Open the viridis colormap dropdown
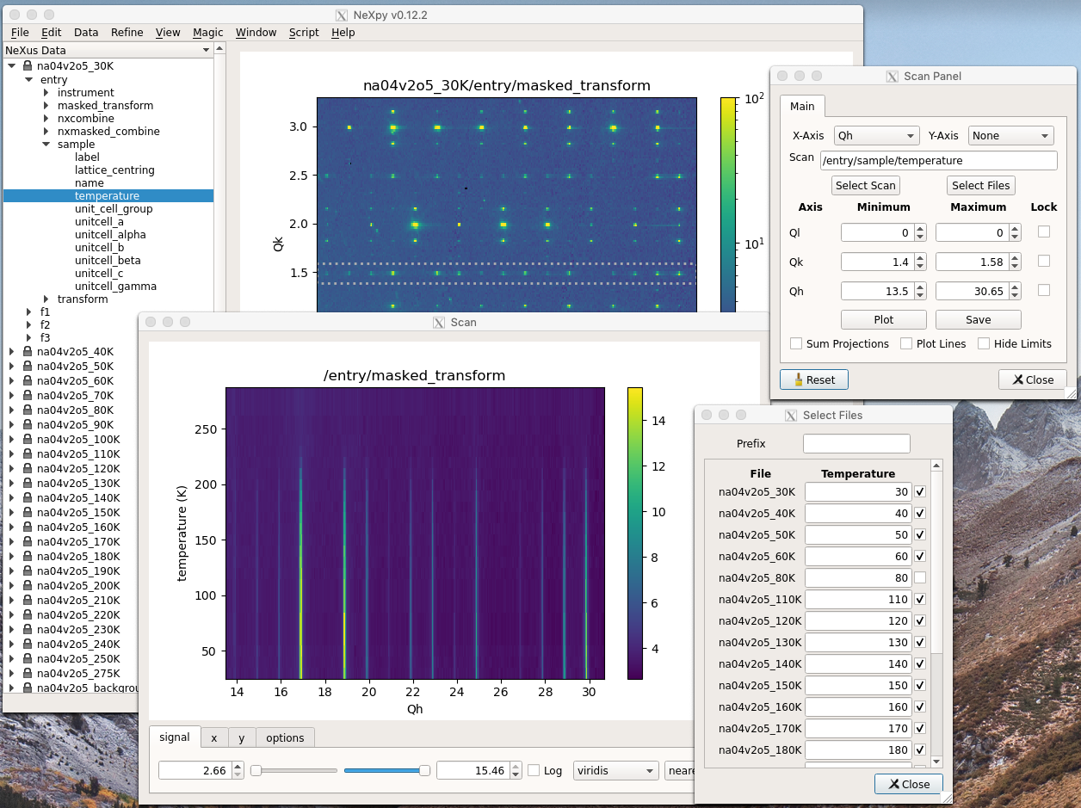Viewport: 1081px width, 808px height. click(x=615, y=770)
